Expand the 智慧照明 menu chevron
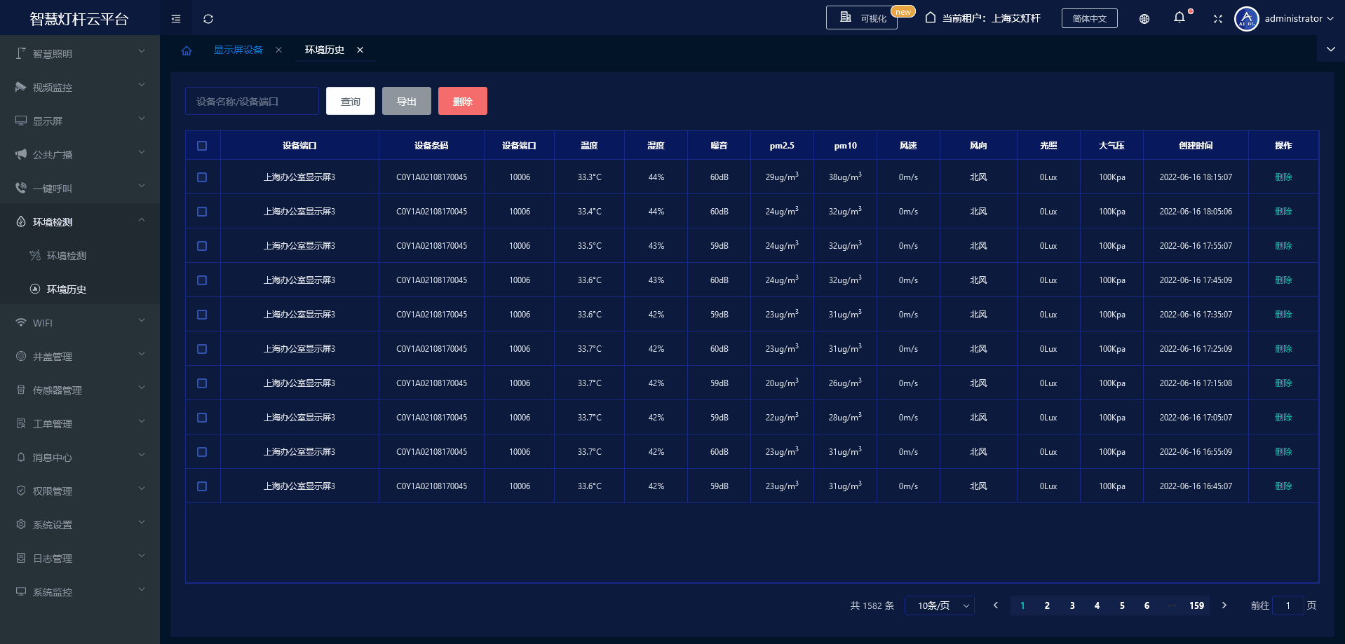The image size is (1345, 644). tap(142, 51)
